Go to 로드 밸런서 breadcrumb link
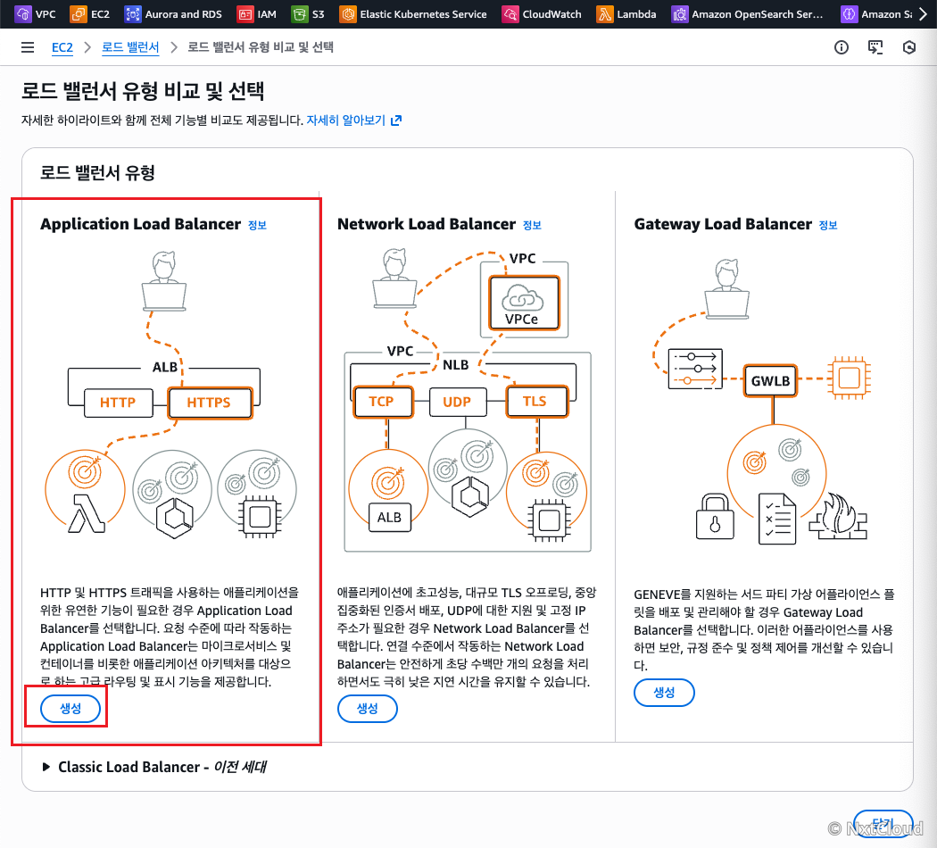The image size is (937, 848). 130,47
